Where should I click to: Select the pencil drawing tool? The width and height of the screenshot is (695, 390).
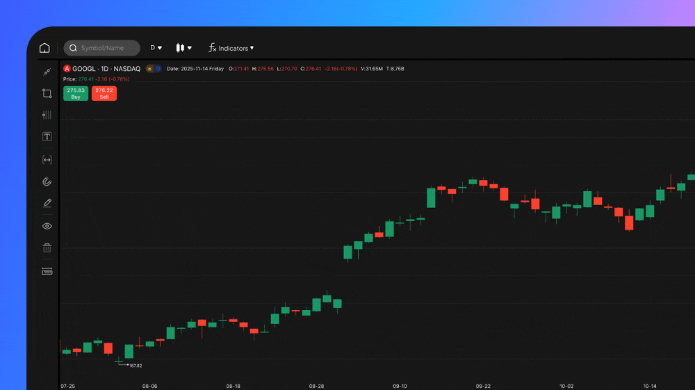coord(47,203)
